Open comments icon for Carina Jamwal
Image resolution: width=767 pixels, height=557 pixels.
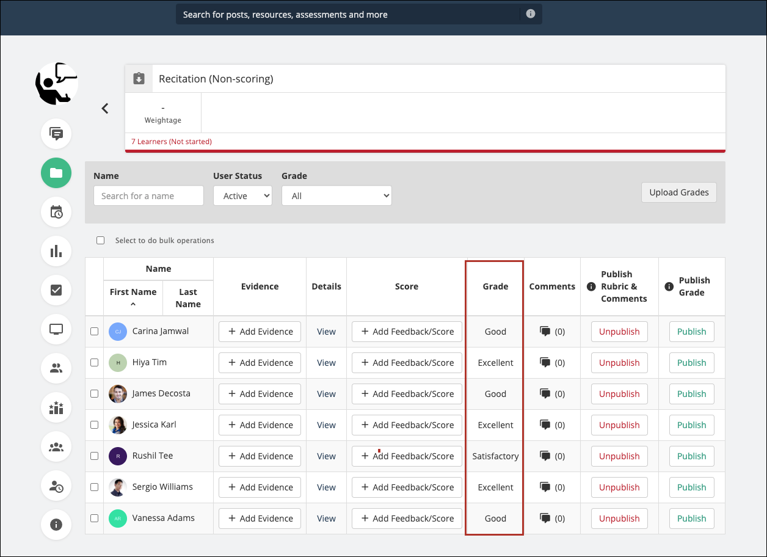[x=545, y=332]
